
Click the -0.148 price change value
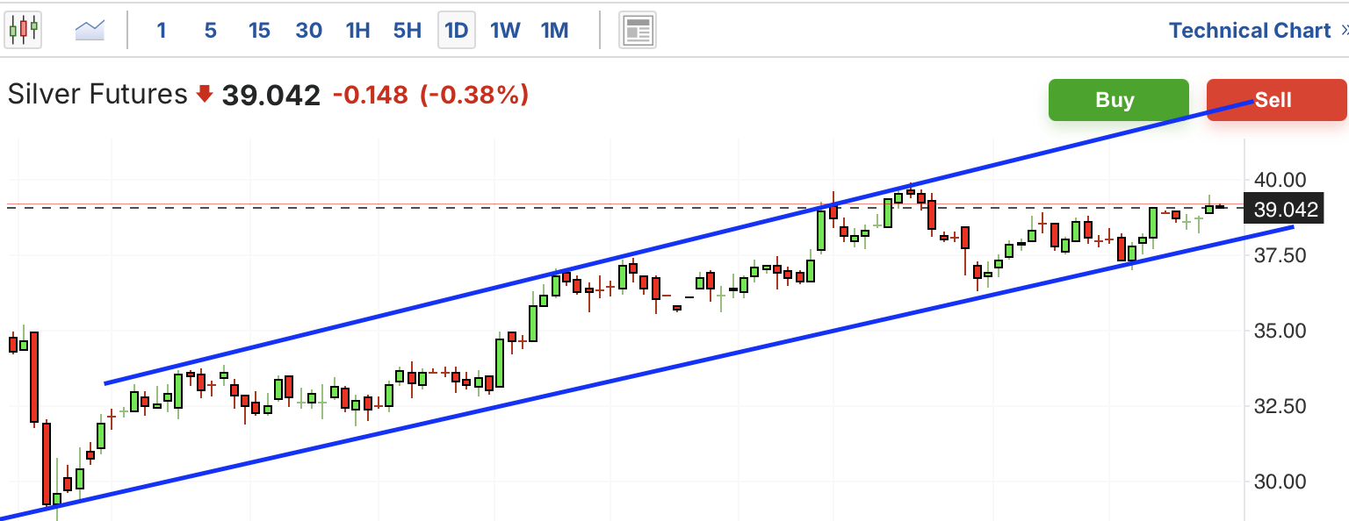point(370,95)
